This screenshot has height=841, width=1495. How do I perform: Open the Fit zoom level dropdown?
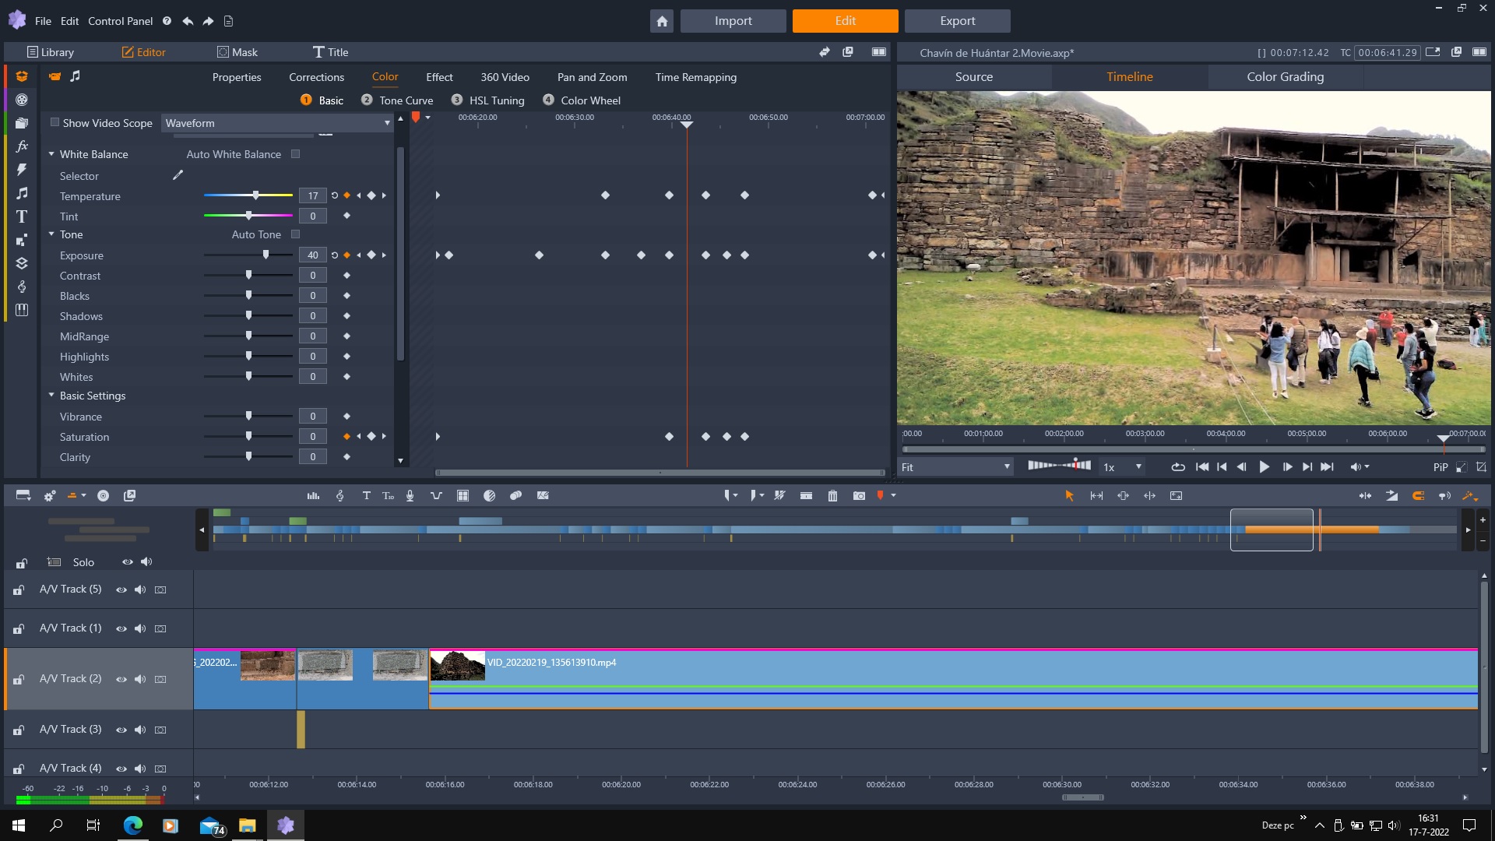(x=955, y=467)
